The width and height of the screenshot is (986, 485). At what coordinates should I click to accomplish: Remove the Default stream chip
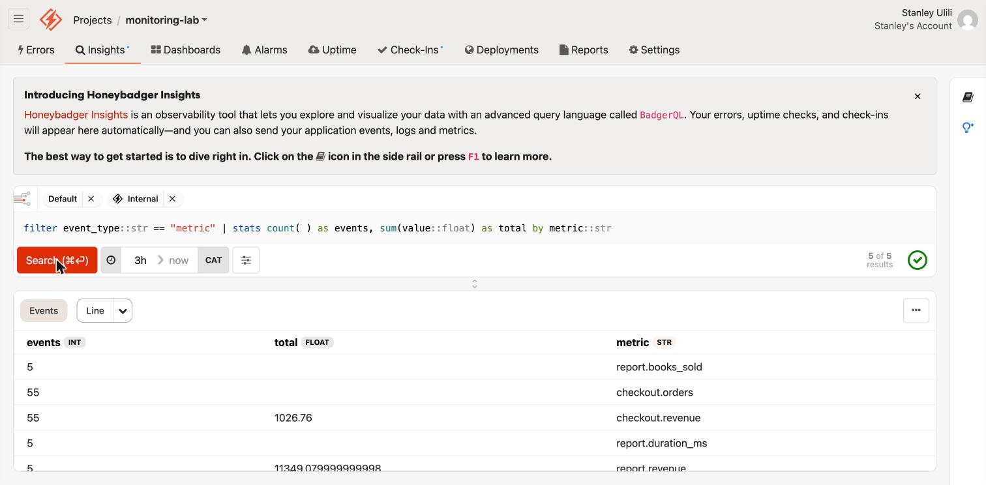pos(91,199)
